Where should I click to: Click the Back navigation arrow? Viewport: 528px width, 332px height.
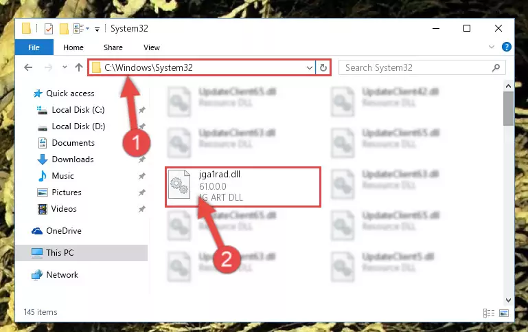point(28,67)
